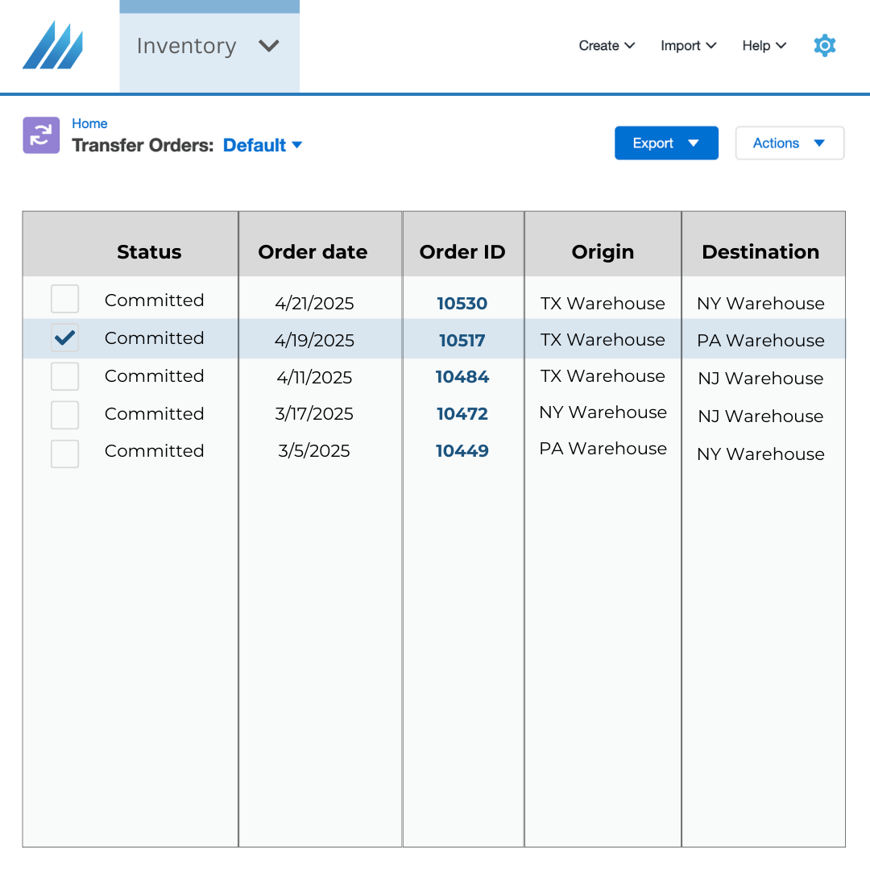Open the Create menu
This screenshot has width=870, height=870.
607,46
